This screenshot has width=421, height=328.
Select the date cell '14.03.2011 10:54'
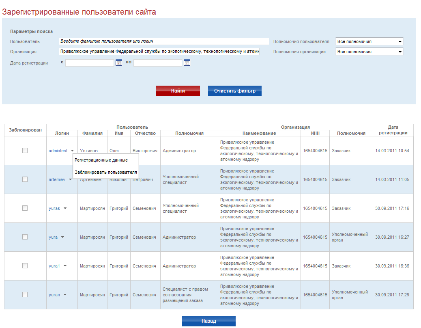(x=392, y=151)
